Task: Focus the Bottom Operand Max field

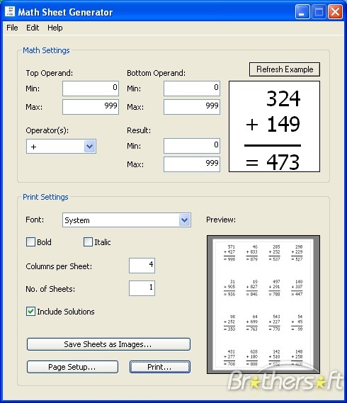Action: point(192,107)
